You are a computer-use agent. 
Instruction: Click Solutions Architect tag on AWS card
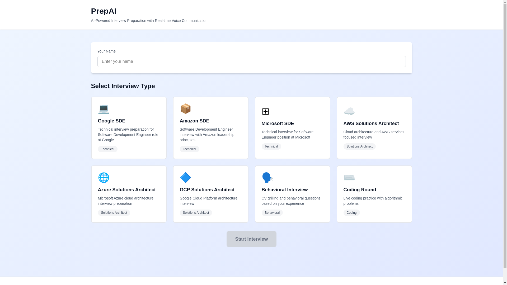359,146
